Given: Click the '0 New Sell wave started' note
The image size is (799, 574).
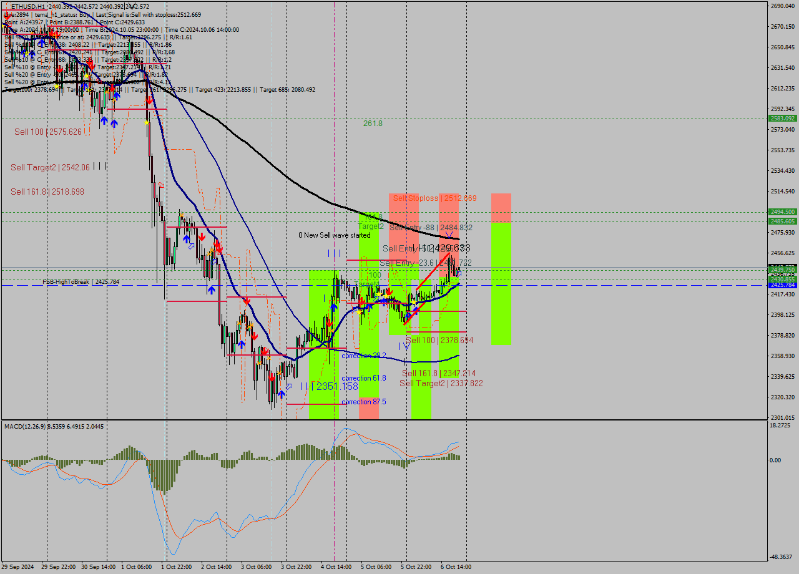Looking at the screenshot, I should [x=334, y=235].
